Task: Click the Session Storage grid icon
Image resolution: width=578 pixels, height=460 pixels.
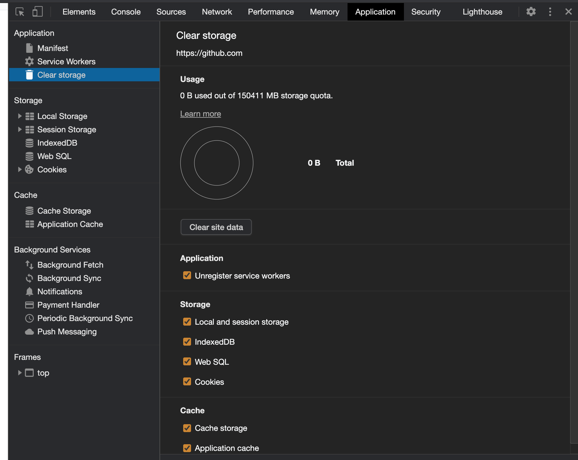Action: point(29,130)
